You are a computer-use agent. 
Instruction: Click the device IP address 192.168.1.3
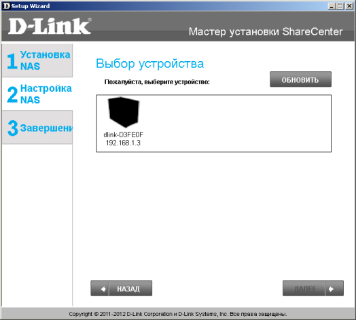(123, 143)
